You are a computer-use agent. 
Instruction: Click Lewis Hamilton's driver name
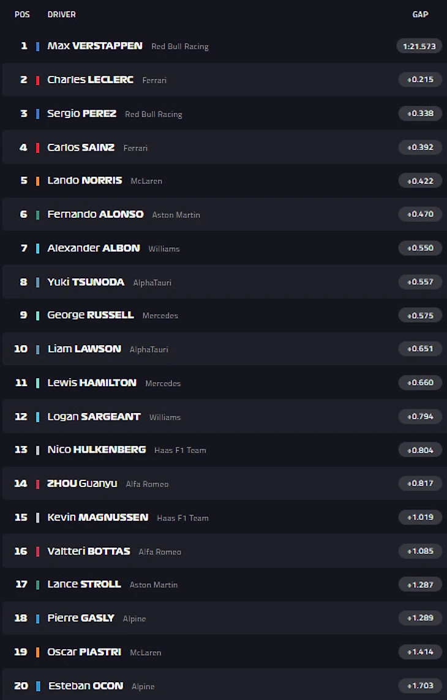tap(92, 382)
